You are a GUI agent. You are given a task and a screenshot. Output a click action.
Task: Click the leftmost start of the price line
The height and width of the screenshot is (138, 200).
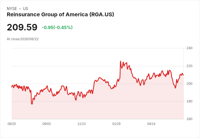(x=12, y=87)
